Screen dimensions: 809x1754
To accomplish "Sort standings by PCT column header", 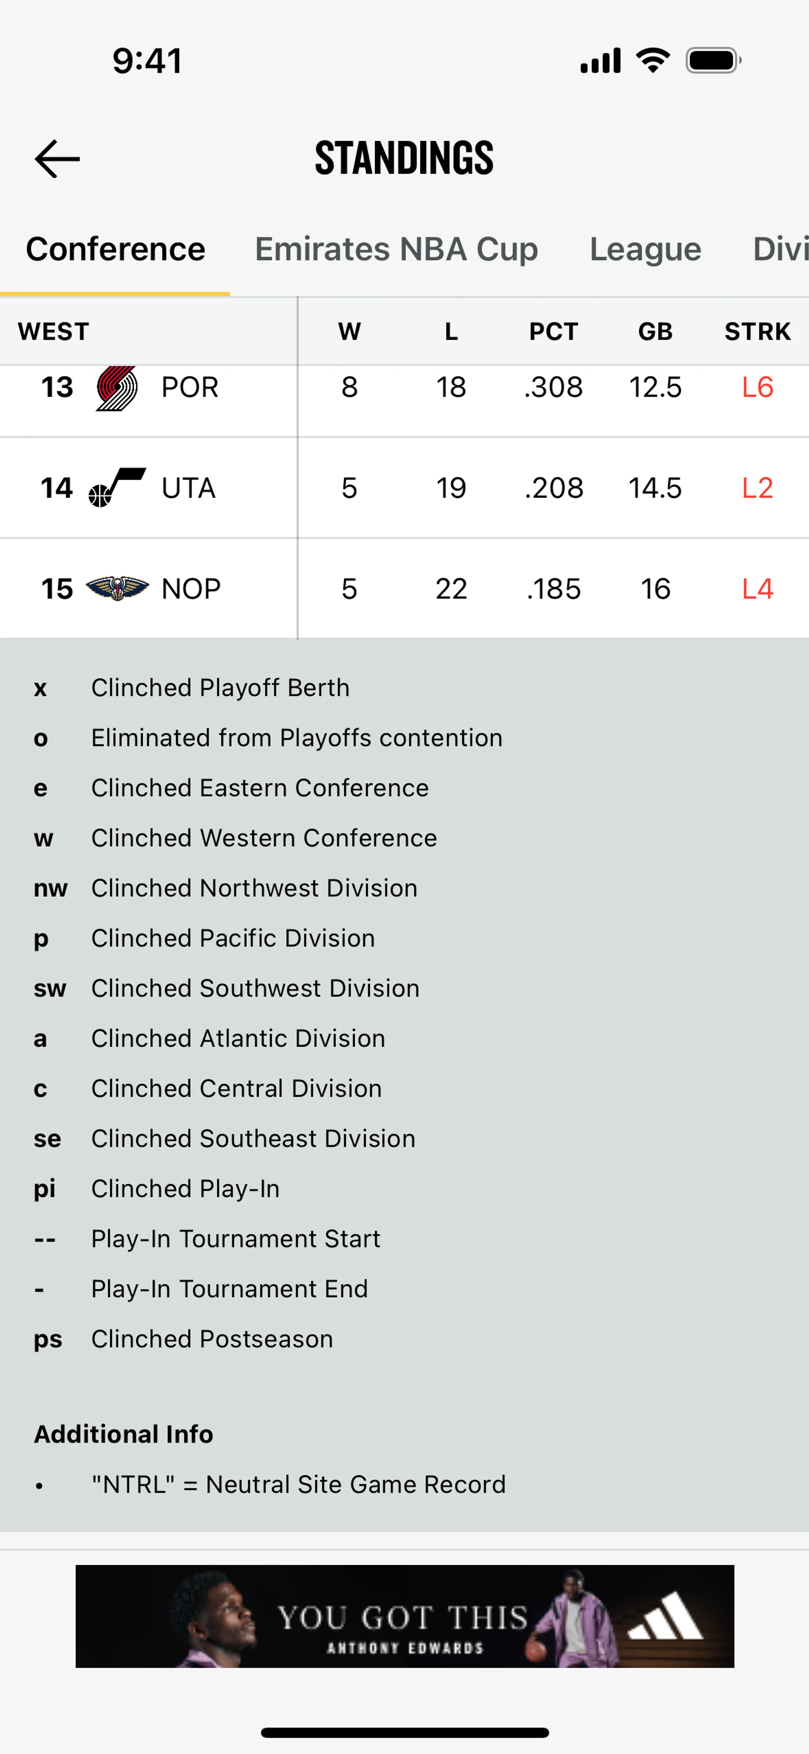I will pyautogui.click(x=553, y=332).
